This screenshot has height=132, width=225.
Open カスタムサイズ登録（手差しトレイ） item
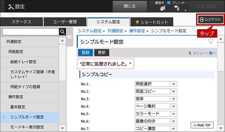[30, 74]
